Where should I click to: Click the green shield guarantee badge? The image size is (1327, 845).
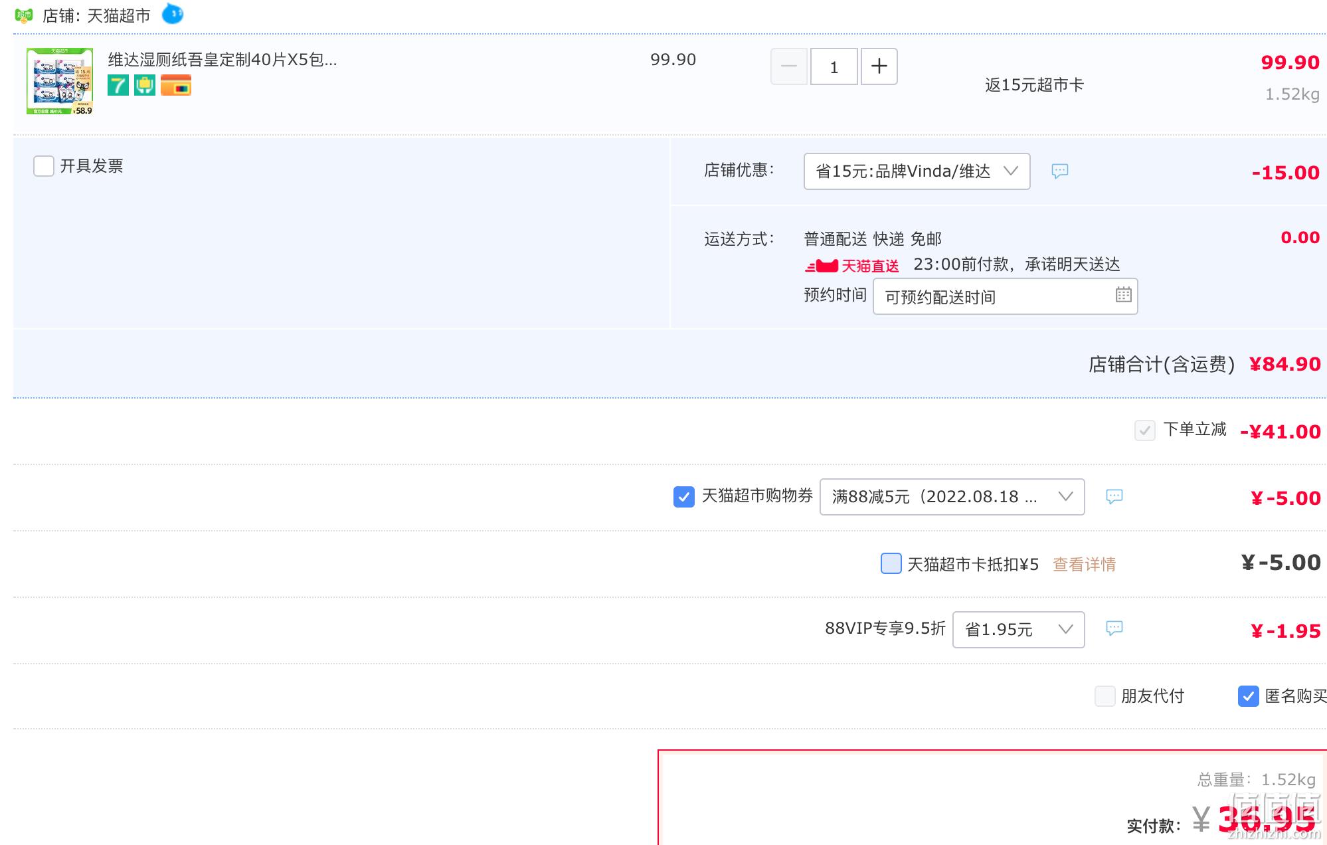click(x=145, y=85)
